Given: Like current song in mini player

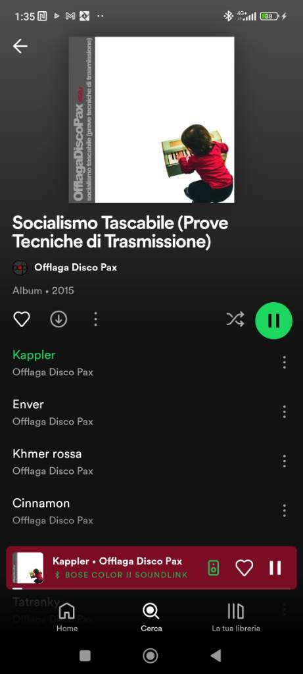Looking at the screenshot, I should (245, 568).
